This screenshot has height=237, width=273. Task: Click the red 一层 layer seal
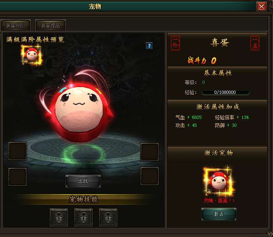click(x=255, y=43)
